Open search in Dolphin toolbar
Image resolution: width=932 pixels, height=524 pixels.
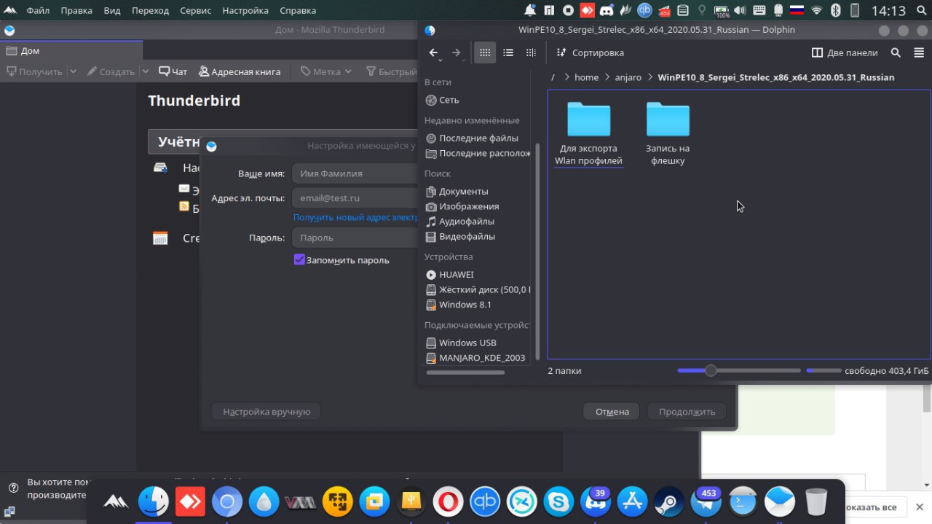click(x=896, y=52)
